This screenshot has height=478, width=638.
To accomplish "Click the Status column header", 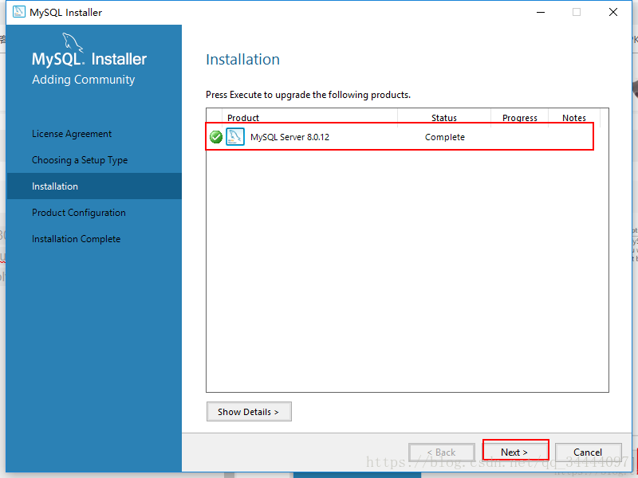I will coord(444,118).
